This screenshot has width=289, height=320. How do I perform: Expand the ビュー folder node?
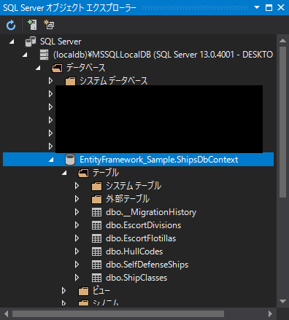(63, 291)
